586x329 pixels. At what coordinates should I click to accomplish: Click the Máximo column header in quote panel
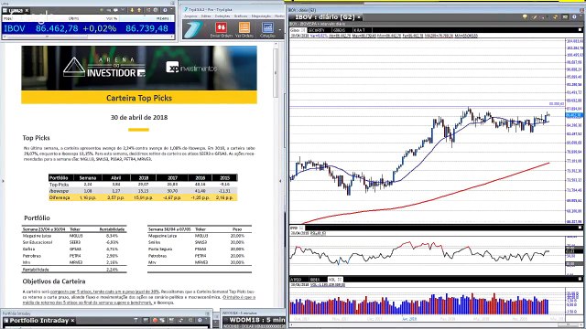(x=163, y=18)
